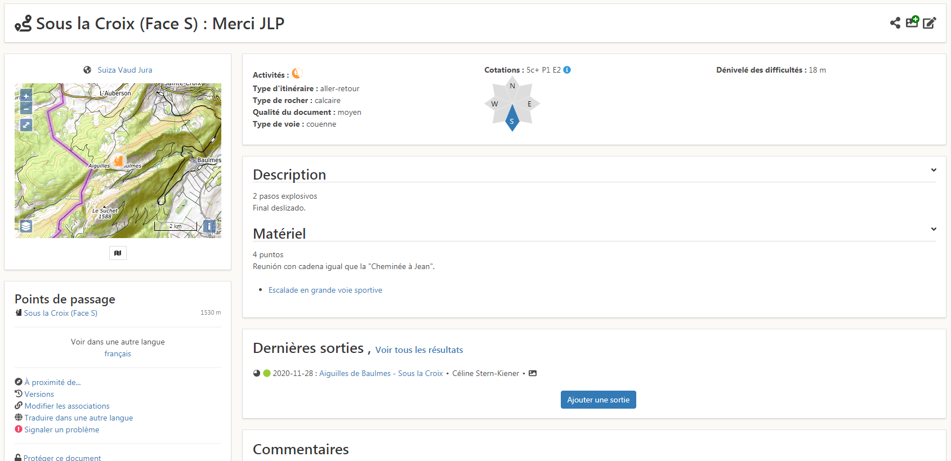The height and width of the screenshot is (461, 951).
Task: Open Versions history link
Action: coord(39,394)
